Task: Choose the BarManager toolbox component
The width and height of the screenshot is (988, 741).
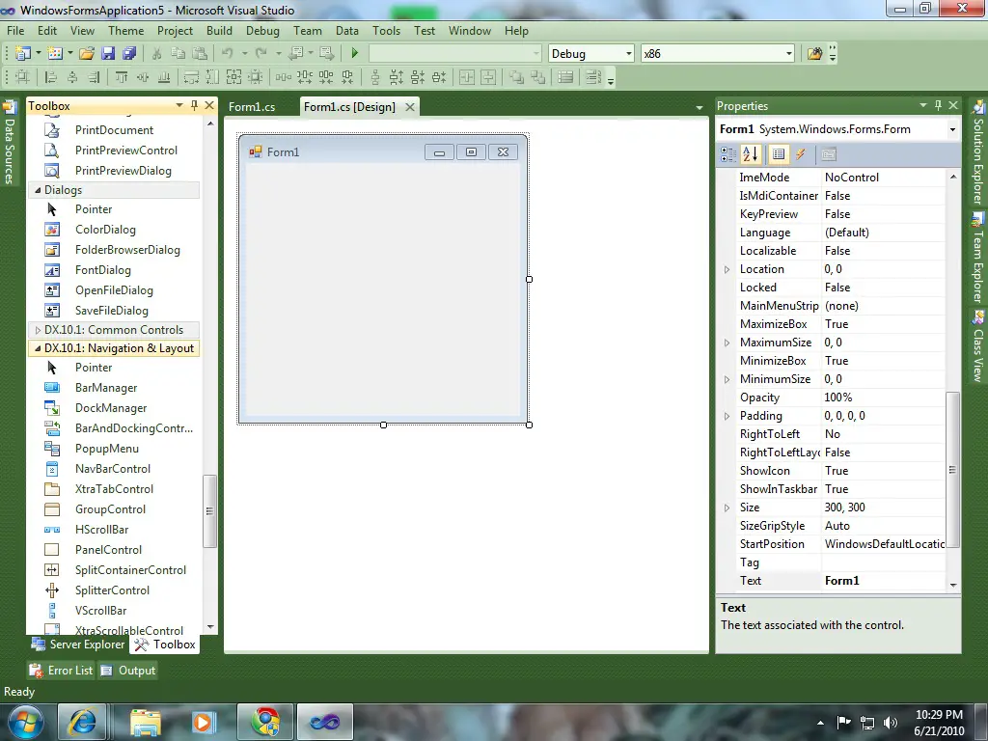Action: 106,388
